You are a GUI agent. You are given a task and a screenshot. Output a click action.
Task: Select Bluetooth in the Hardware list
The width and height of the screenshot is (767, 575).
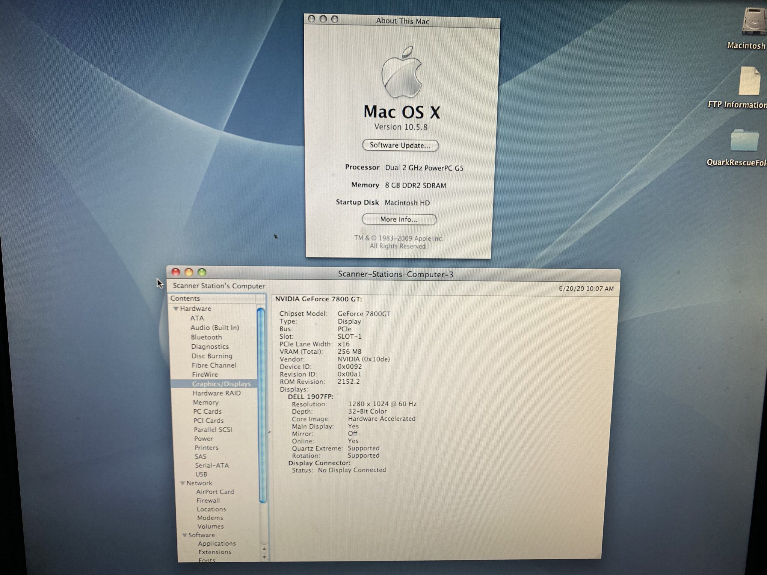pos(206,337)
